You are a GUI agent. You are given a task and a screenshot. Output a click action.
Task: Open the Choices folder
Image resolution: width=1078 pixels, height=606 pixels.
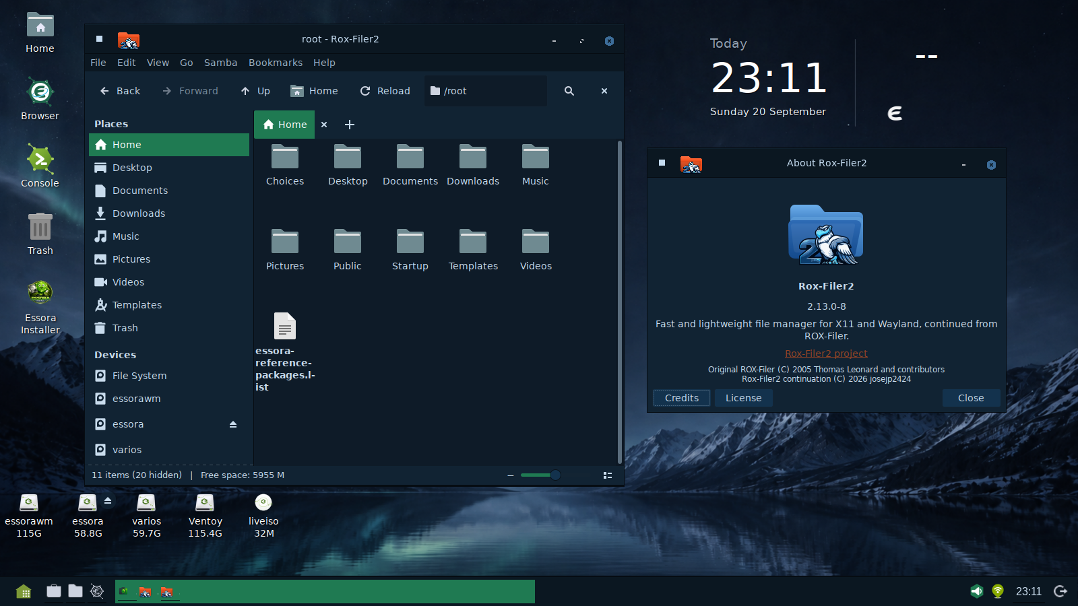coord(285,165)
